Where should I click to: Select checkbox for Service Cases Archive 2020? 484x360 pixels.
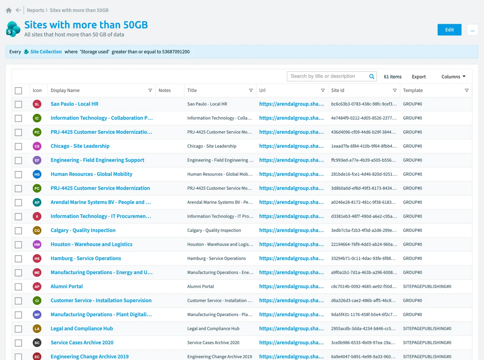click(18, 343)
